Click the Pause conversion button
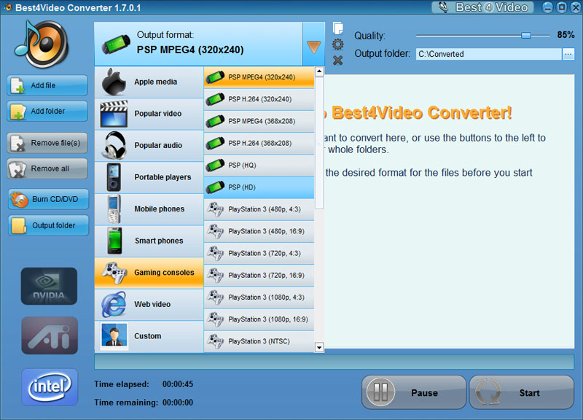Screen dimensions: 583x420 414,392
